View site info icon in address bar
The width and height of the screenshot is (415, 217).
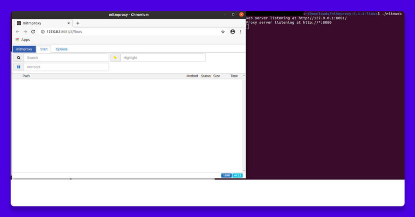point(43,32)
